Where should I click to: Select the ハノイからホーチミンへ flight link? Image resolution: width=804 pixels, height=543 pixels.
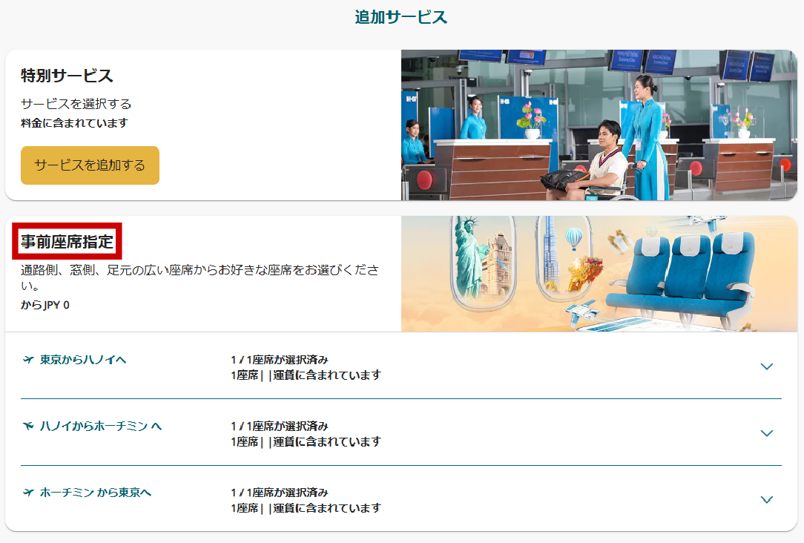[101, 426]
